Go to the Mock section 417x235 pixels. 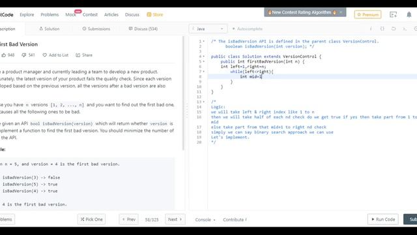click(71, 14)
